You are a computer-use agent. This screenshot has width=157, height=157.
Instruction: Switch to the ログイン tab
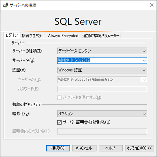[x=12, y=35]
